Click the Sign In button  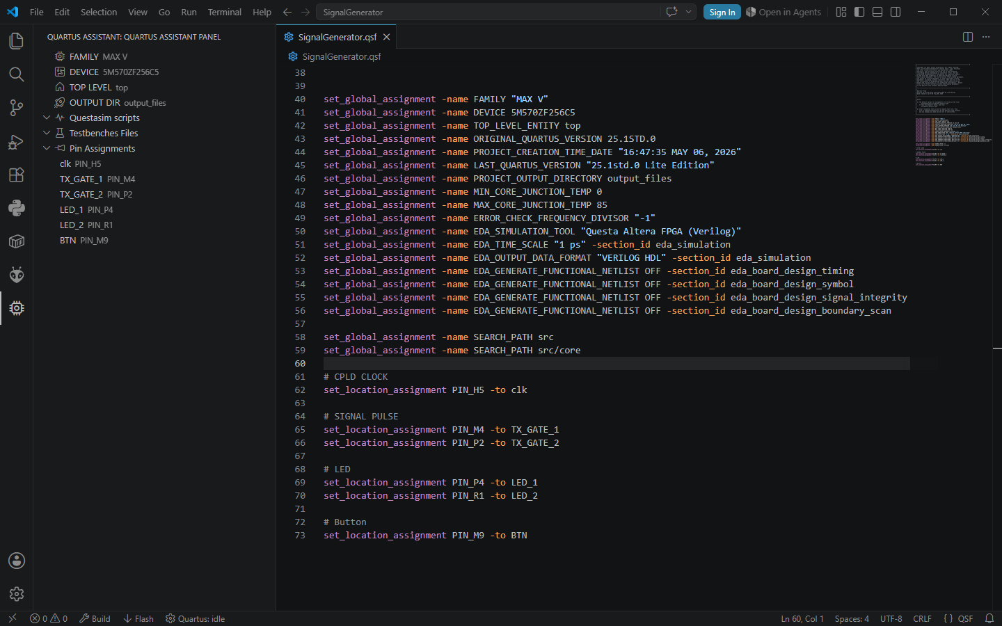722,12
